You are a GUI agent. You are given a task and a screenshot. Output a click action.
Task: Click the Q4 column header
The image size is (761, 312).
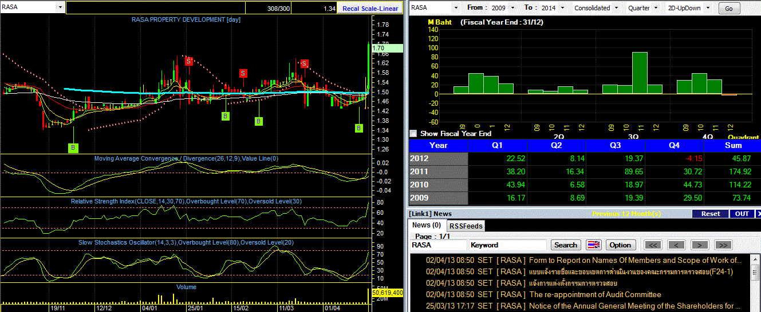[x=675, y=145]
